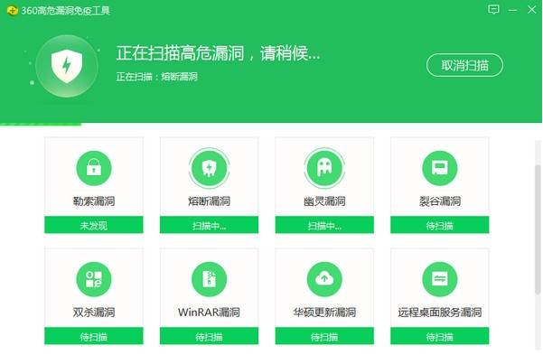Click the Meltdown 熔断漏洞 shield icon

(x=209, y=168)
